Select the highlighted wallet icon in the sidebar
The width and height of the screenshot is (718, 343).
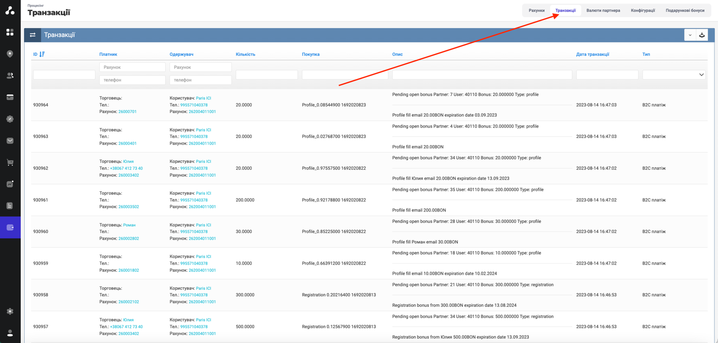(x=10, y=227)
